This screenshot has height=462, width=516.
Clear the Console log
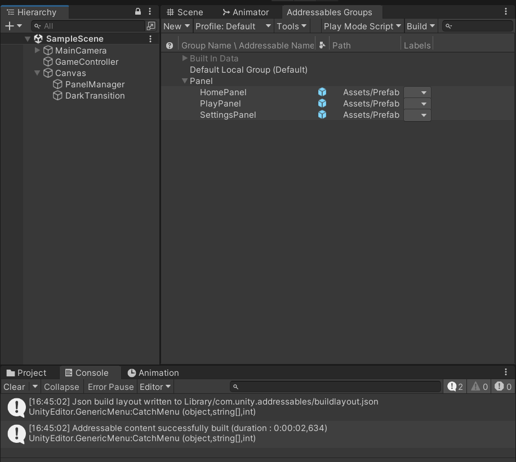(15, 387)
